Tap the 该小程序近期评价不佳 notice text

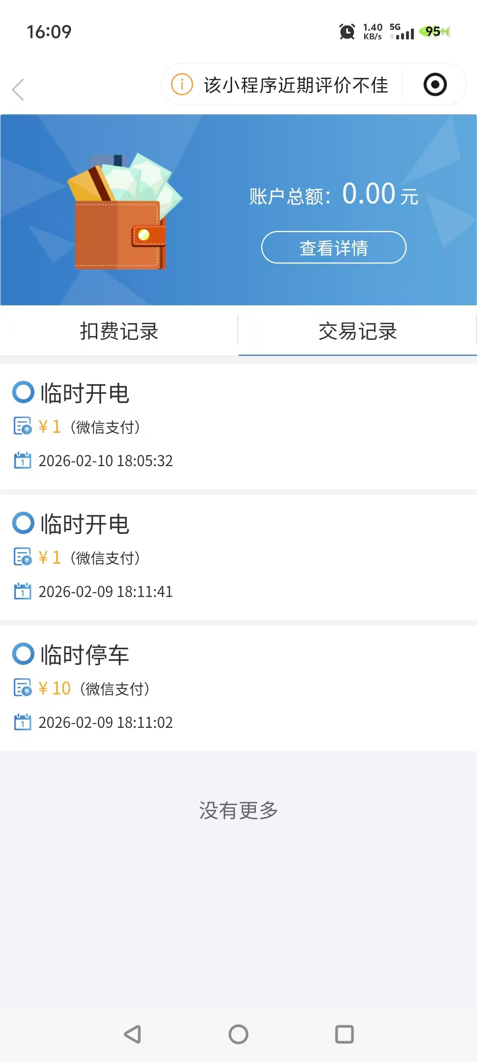click(x=296, y=85)
